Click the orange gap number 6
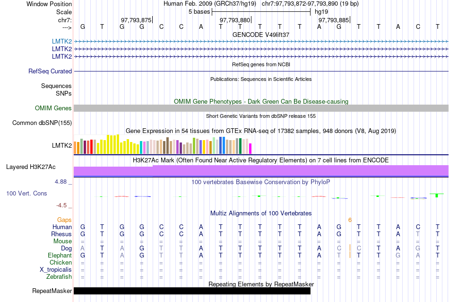Viewport: 449px width, 302px height. pos(350,220)
